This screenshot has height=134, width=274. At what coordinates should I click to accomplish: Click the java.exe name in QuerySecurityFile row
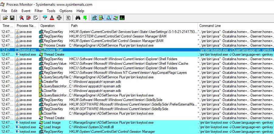coord(26,77)
